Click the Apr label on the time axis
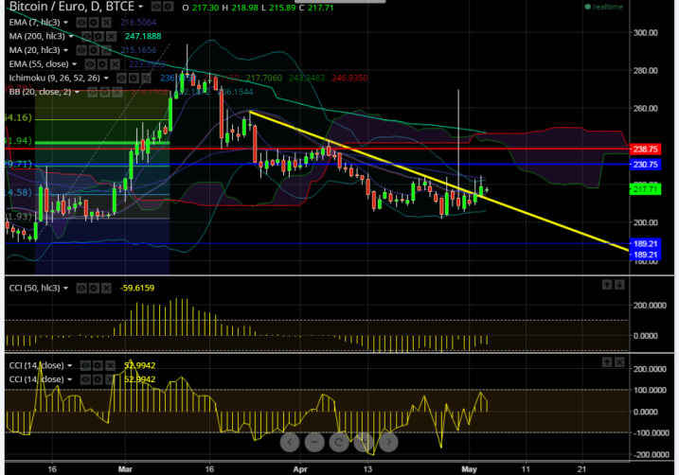The height and width of the screenshot is (475, 679). click(x=299, y=469)
